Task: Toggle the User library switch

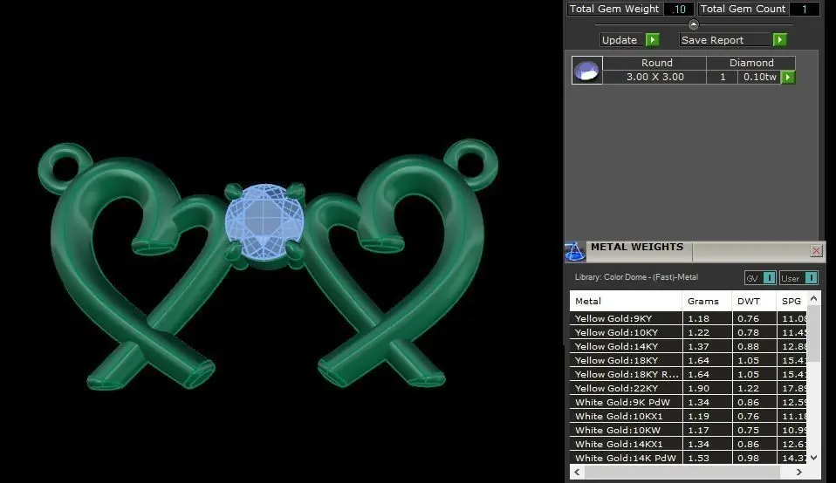Action: [x=811, y=278]
